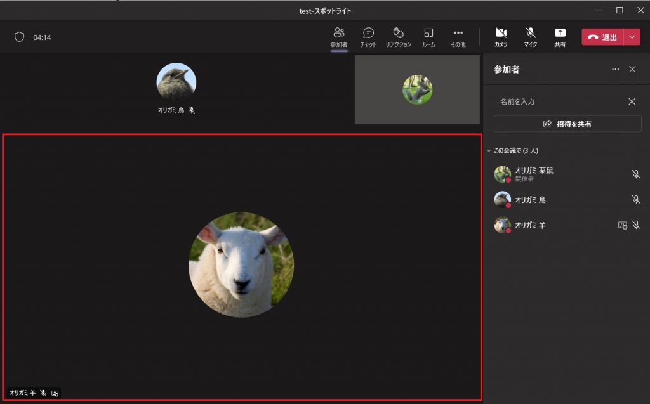The height and width of the screenshot is (404, 650).
Task: Click the 招待を共有 button
Action: (x=567, y=124)
